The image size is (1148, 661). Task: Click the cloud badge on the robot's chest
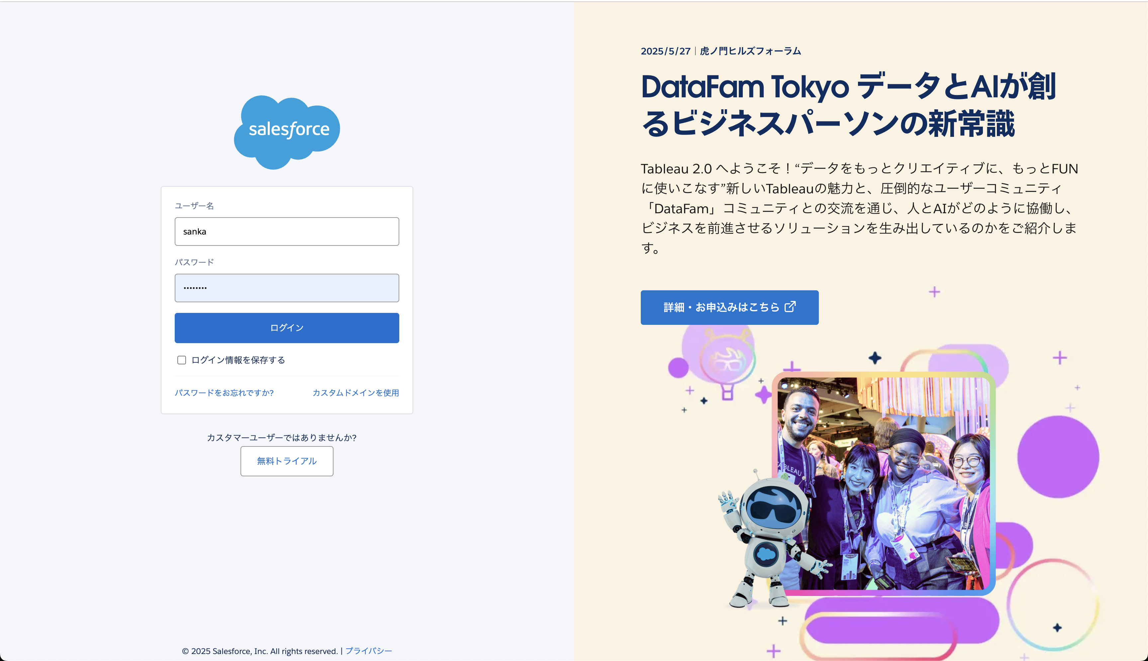766,554
